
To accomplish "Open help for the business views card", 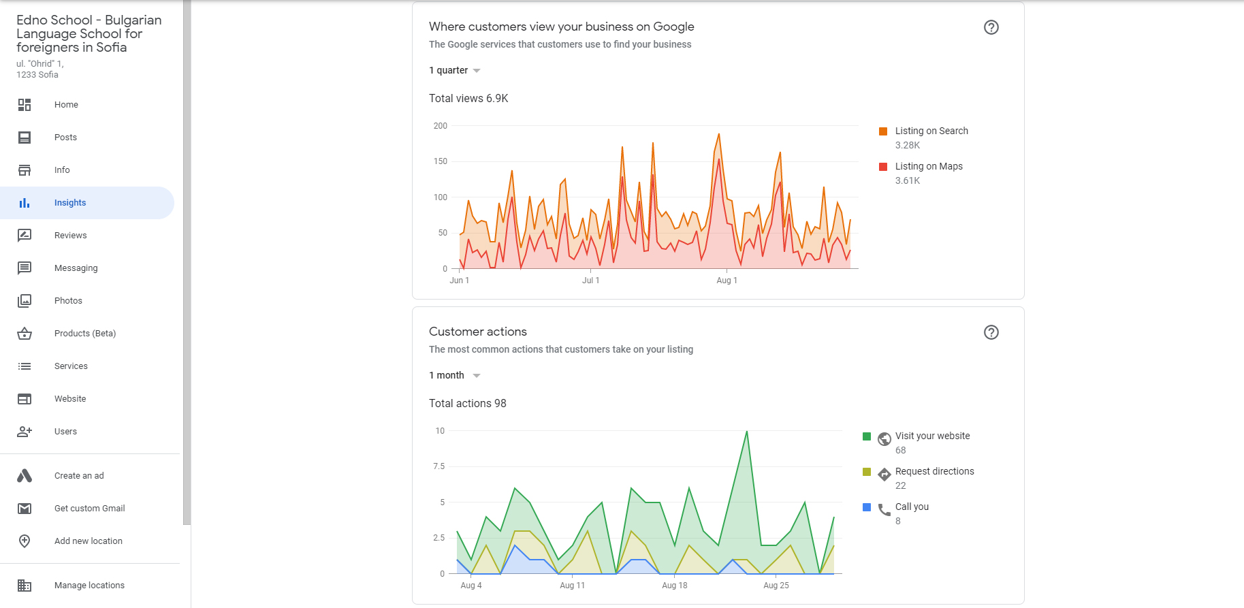I will 991,27.
